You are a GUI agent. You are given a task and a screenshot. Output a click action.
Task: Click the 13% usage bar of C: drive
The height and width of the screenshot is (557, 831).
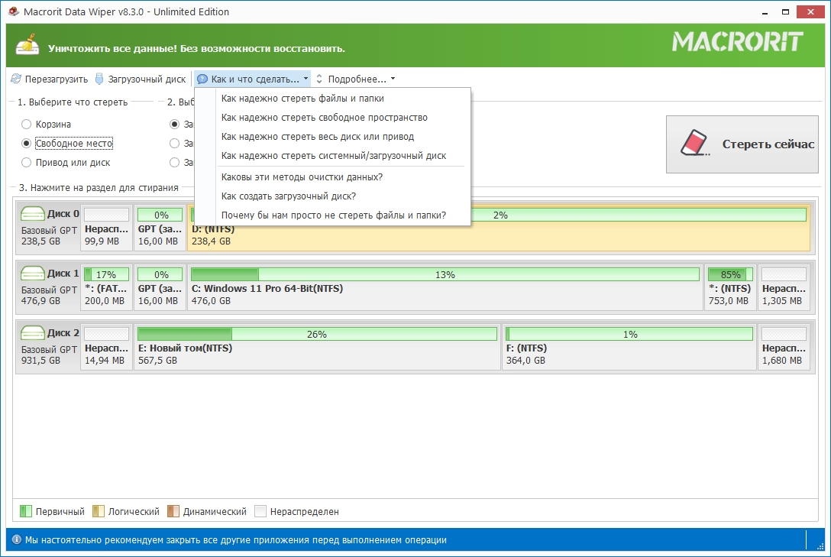(445, 274)
